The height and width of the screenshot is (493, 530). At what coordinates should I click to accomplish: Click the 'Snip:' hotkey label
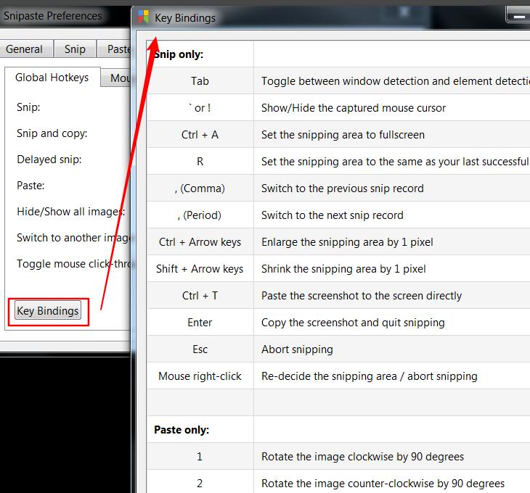[28, 107]
